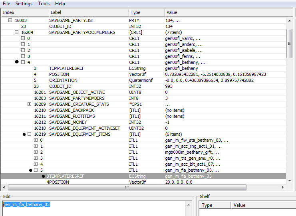This screenshot has width=296, height=216.
Task: Expand the 16209 SAVEGAME_CREATURE_STATS node
Action: point(29,104)
